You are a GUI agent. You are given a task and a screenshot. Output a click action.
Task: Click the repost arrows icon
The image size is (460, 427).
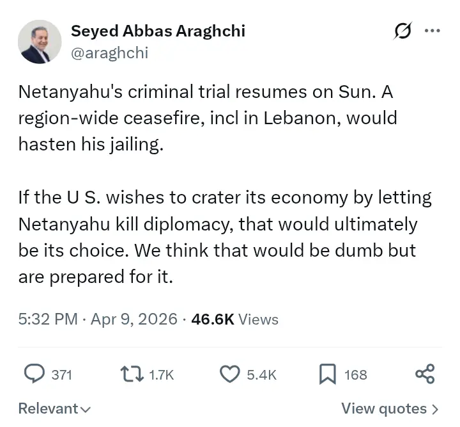(x=132, y=374)
